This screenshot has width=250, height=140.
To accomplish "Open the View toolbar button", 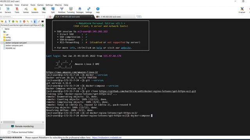I will [x=44, y=10].
